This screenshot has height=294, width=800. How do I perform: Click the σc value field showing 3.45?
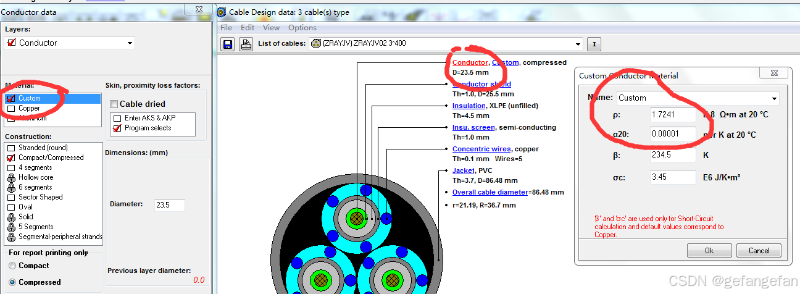pyautogui.click(x=673, y=177)
